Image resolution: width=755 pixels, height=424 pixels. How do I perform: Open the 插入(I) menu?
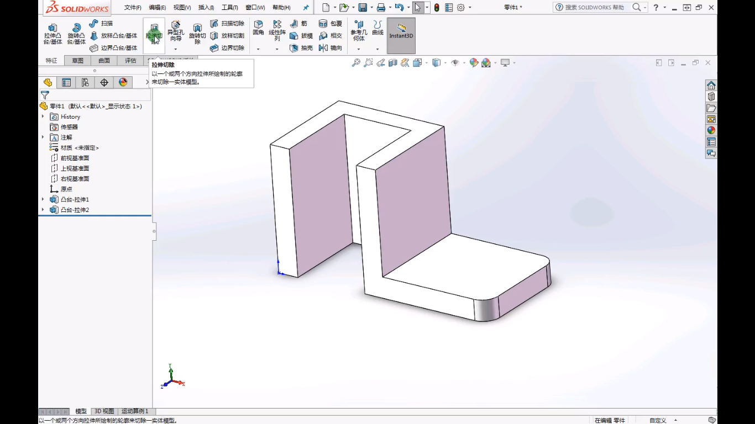click(x=206, y=8)
